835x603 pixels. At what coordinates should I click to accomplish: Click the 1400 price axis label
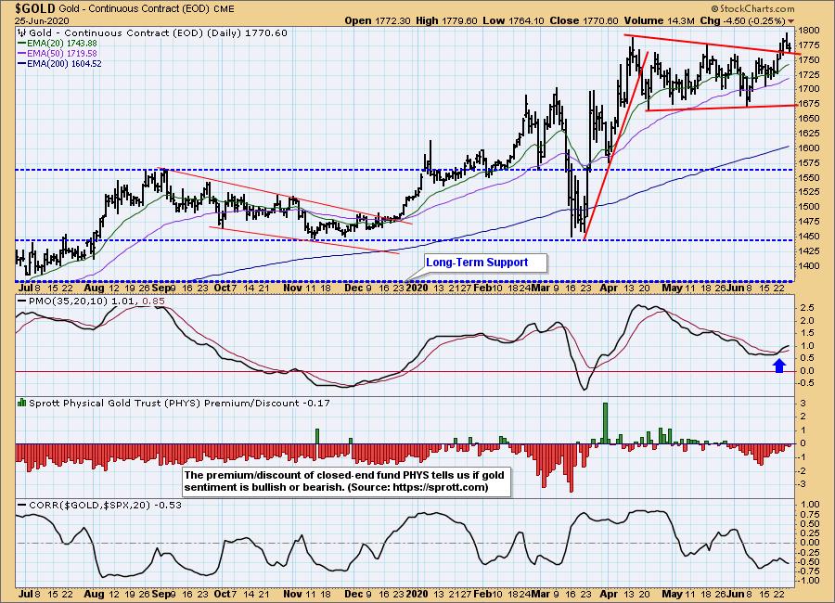click(x=809, y=265)
